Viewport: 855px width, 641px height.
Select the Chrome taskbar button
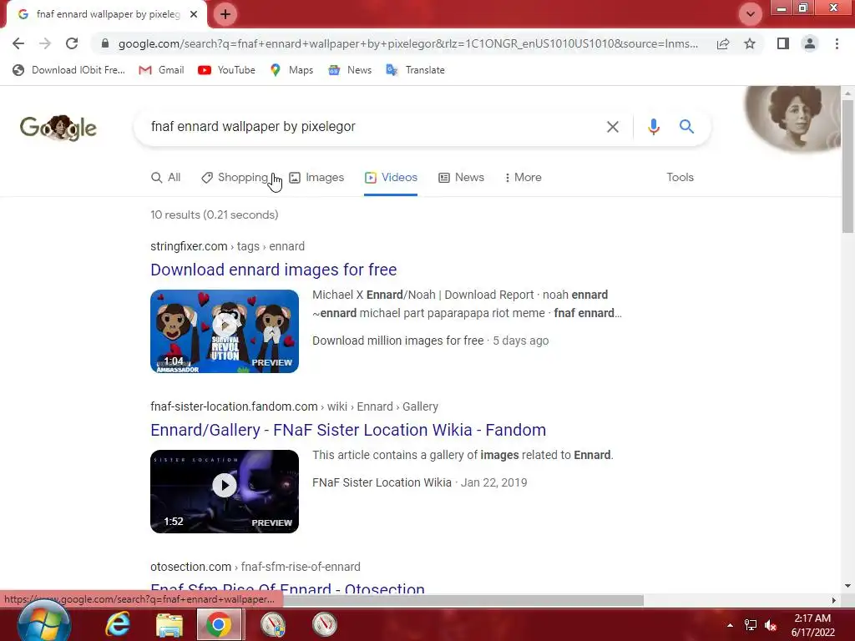(220, 624)
